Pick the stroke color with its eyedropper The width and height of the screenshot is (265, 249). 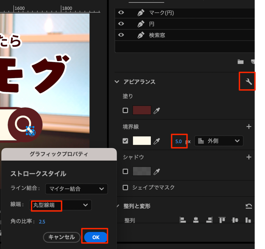pyautogui.click(x=157, y=141)
